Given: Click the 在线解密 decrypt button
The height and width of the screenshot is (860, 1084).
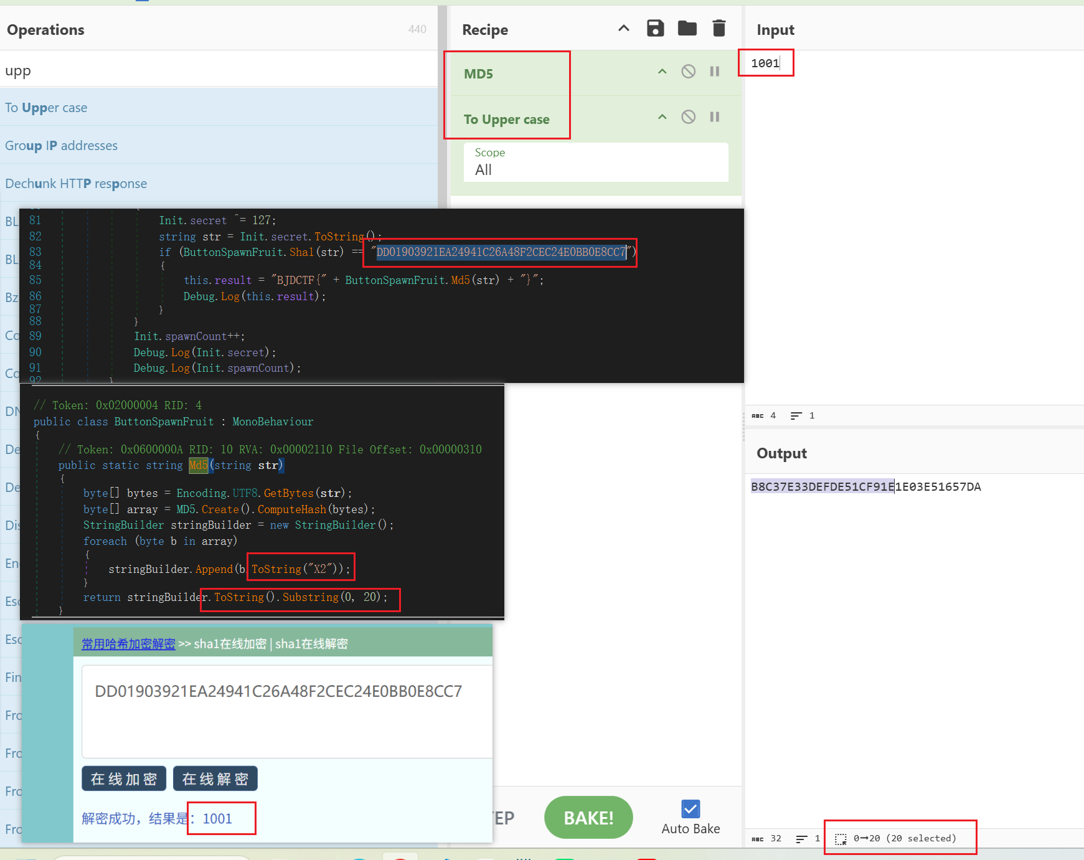Looking at the screenshot, I should point(215,779).
